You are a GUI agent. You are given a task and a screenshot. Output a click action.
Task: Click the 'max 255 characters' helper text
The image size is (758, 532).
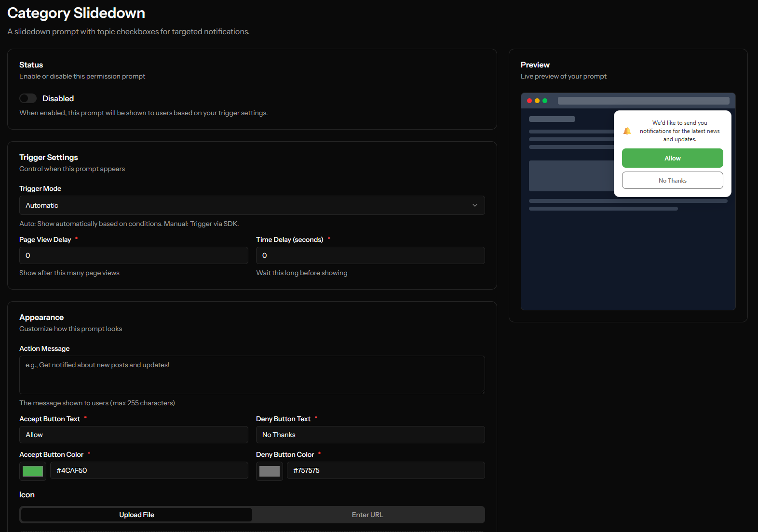click(x=142, y=403)
